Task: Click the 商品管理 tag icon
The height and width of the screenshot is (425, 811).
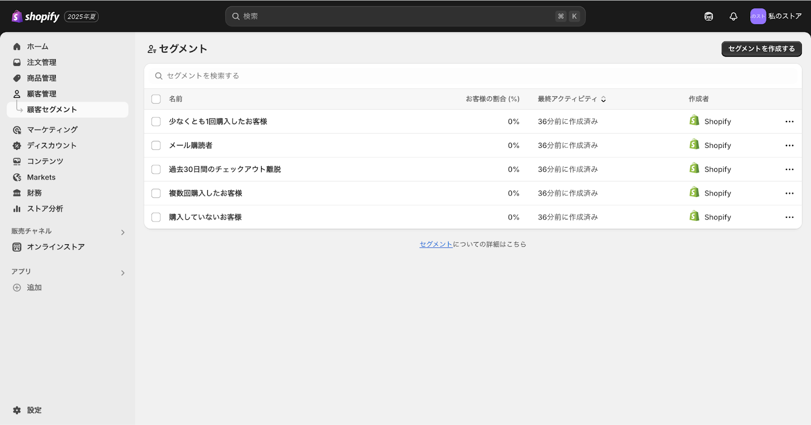Action: click(17, 78)
